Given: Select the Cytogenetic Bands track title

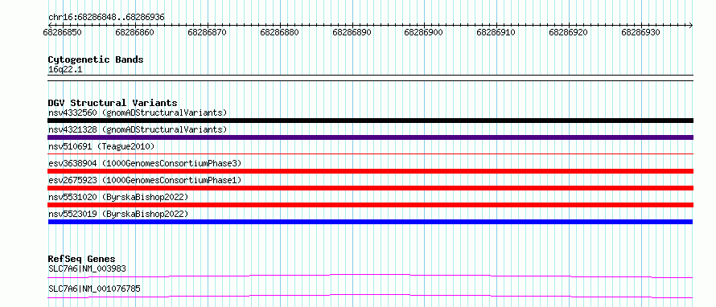Looking at the screenshot, I should pyautogui.click(x=96, y=59).
